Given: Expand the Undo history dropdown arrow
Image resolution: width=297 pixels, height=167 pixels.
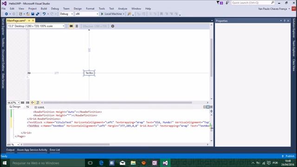Looking at the screenshot, I should pos(48,14).
